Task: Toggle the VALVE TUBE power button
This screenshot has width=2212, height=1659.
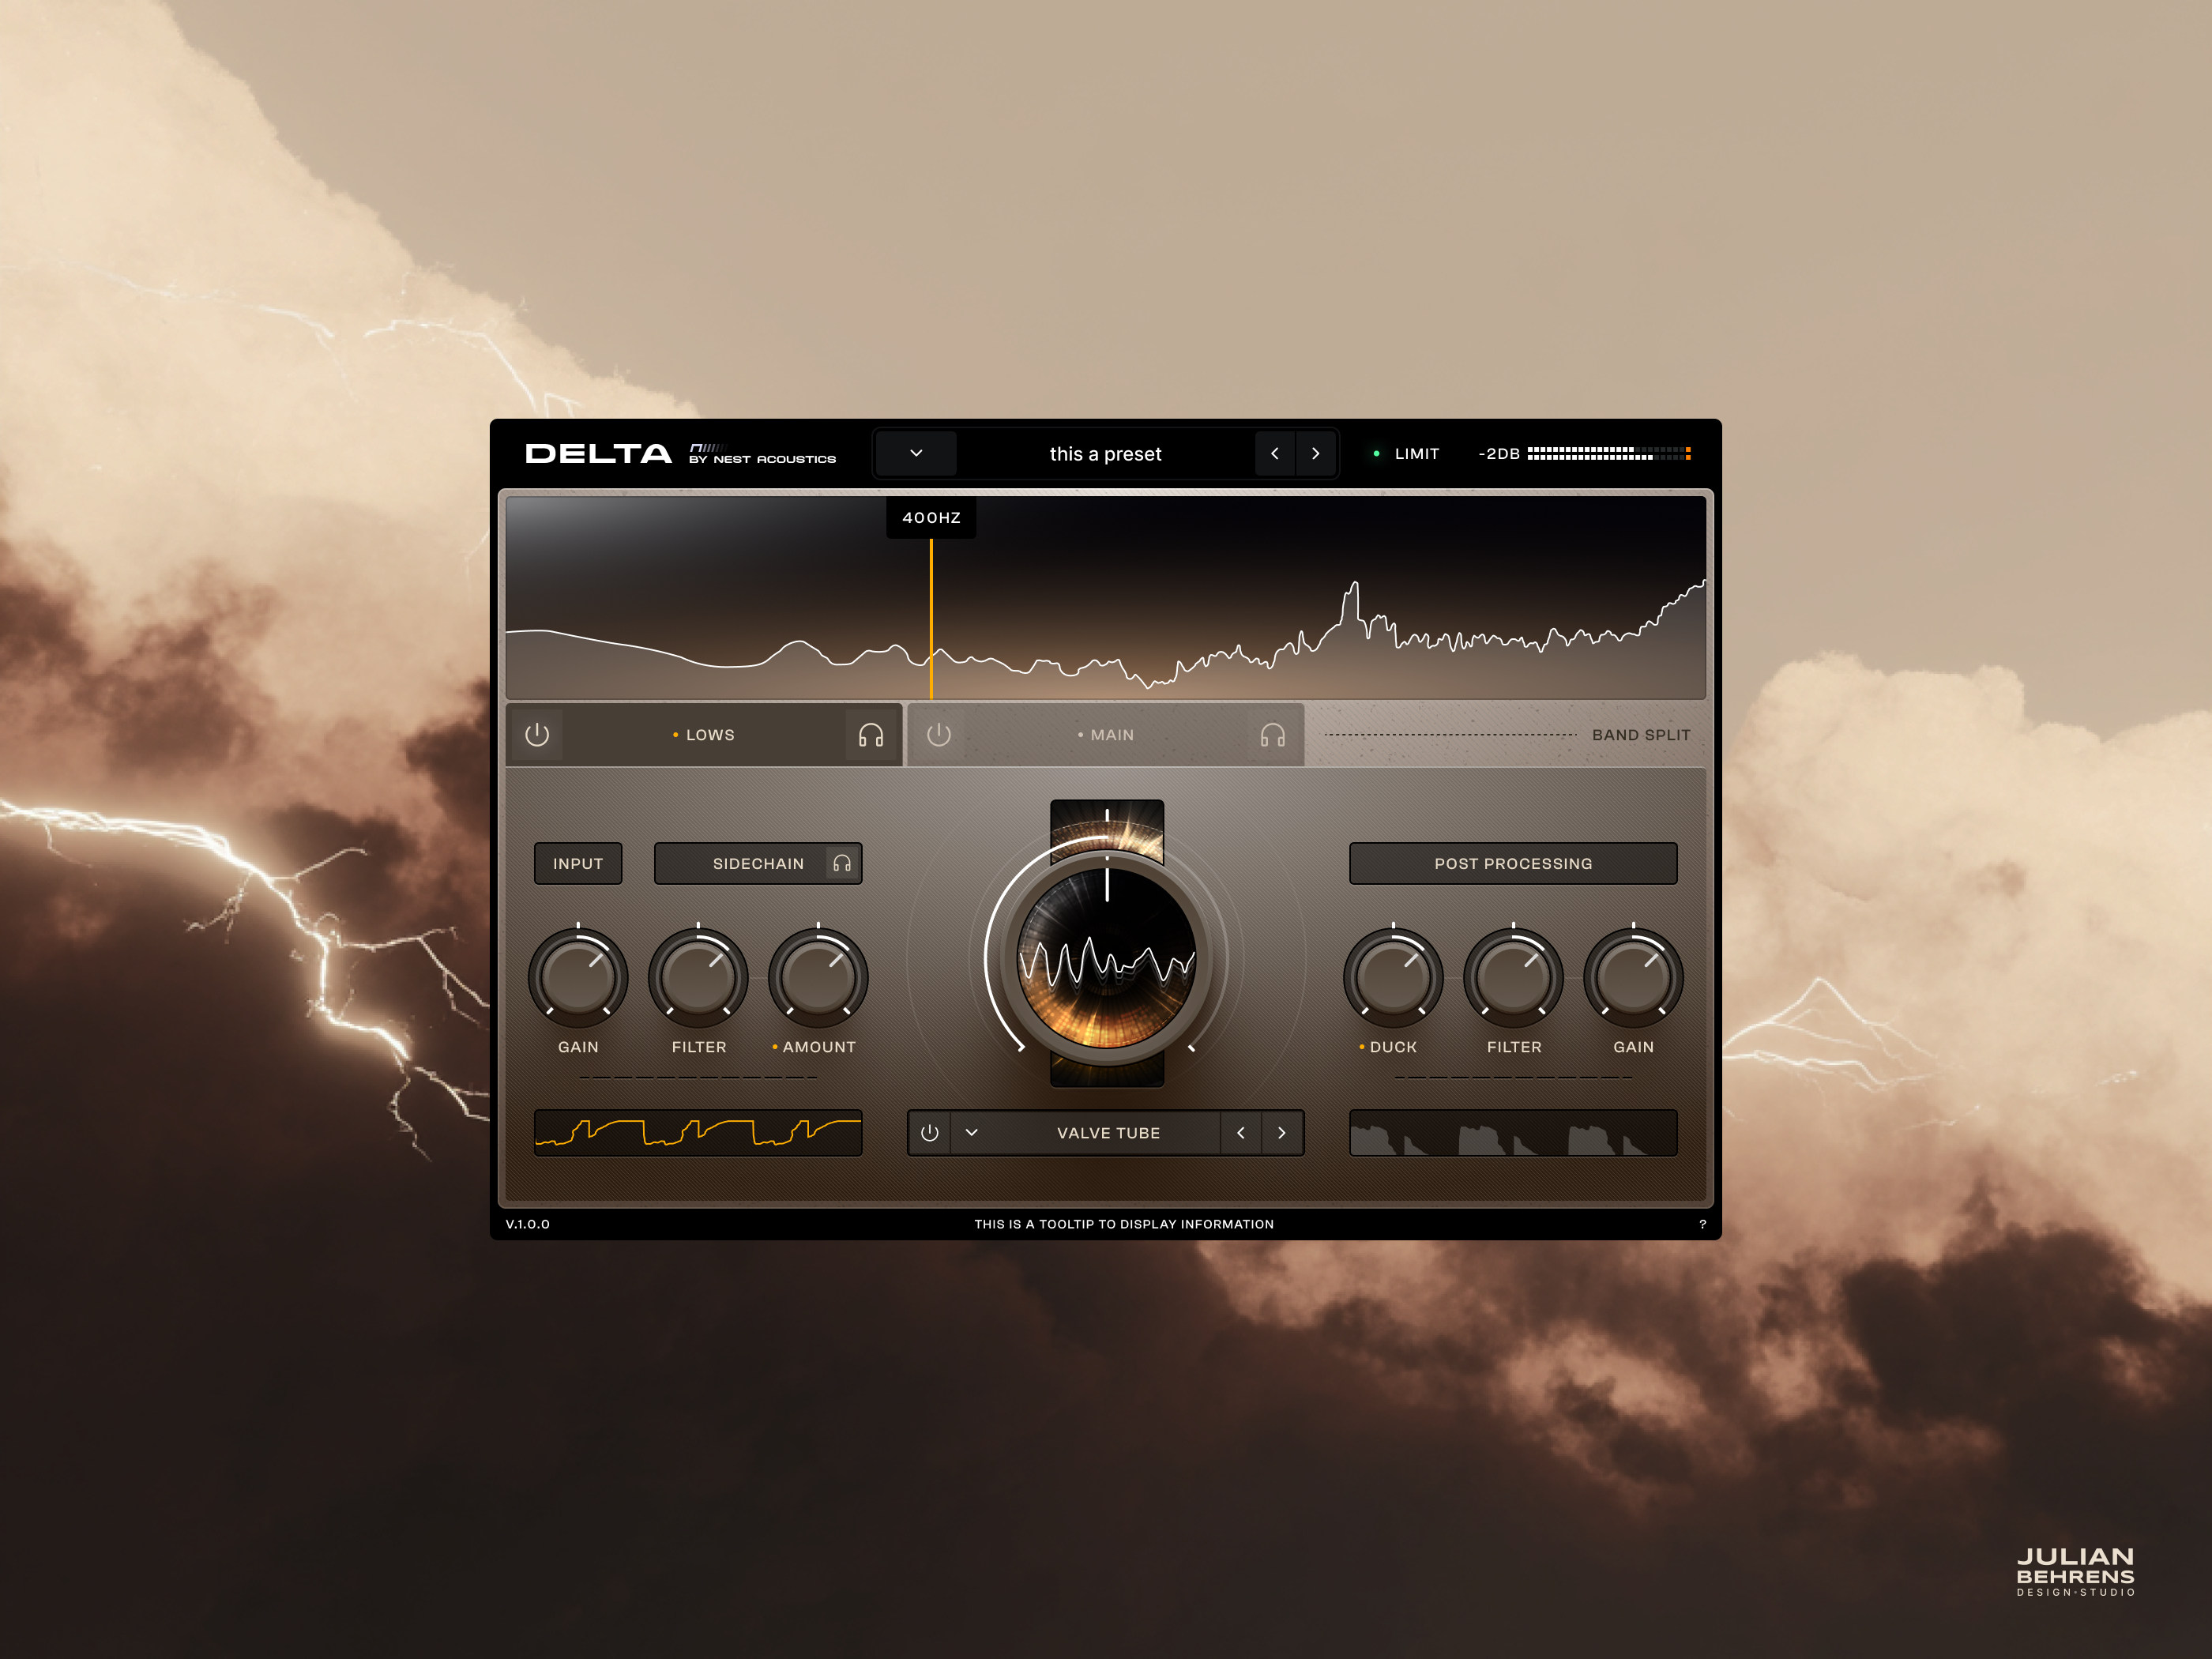Action: (930, 1133)
